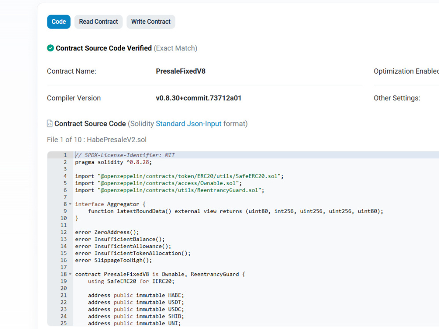Click the 'address public immutable SHIB' line
The height and width of the screenshot is (329, 439).
tap(136, 316)
